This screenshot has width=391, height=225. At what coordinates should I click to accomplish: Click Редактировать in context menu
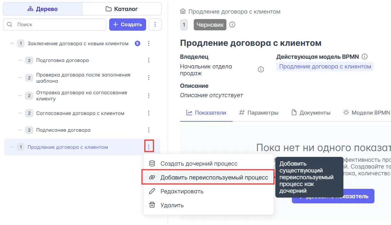tap(182, 191)
